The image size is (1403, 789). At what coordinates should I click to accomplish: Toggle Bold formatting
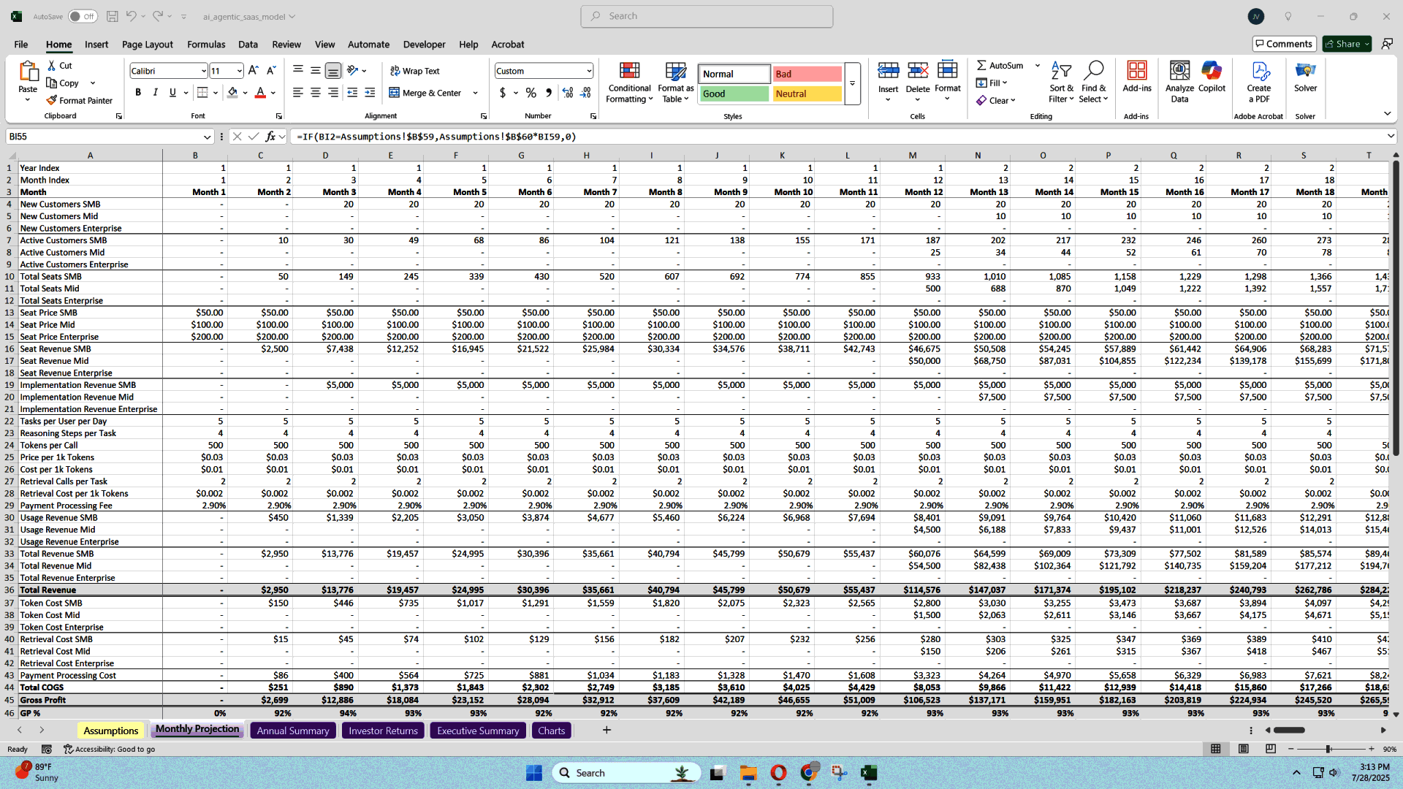click(x=138, y=93)
